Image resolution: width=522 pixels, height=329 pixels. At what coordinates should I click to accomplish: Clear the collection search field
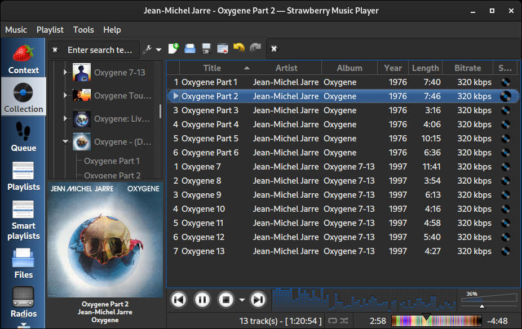(55, 50)
